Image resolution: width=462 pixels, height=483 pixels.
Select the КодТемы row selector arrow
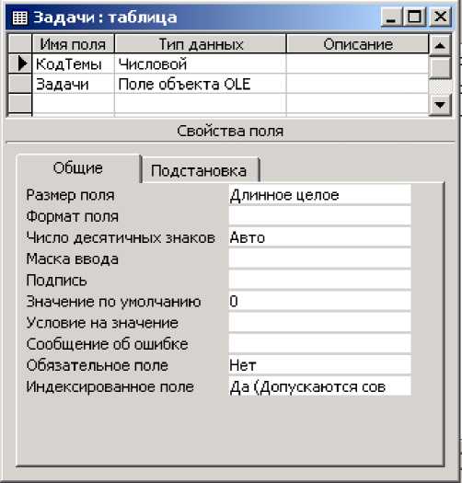(20, 63)
